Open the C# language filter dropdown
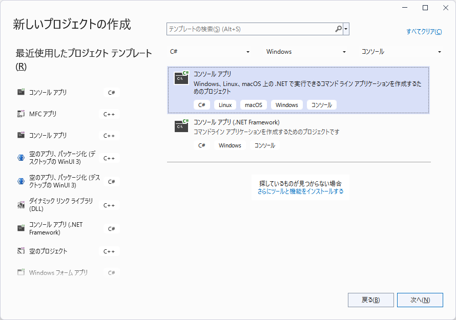Viewport: 456px width, 320px height. click(210, 52)
